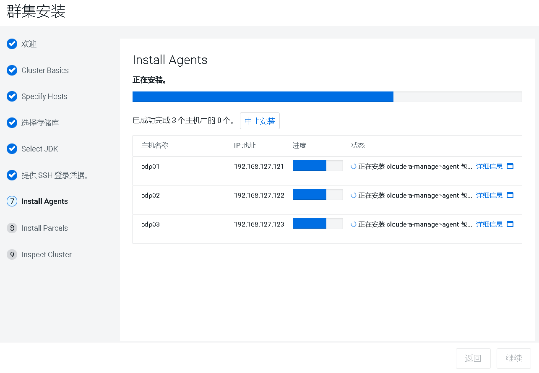The image size is (539, 373).
Task: Click cdp01 status text about cloudera-manager-agent
Action: (415, 166)
